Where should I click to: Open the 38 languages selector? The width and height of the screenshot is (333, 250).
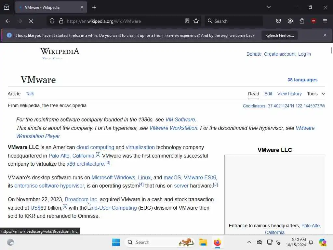[x=302, y=80]
